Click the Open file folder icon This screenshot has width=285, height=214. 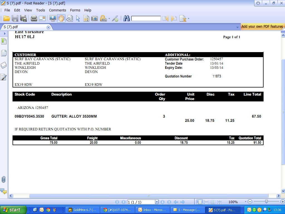click(7, 19)
